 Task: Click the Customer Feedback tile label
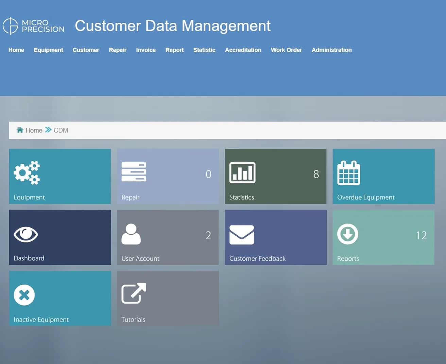tap(257, 258)
